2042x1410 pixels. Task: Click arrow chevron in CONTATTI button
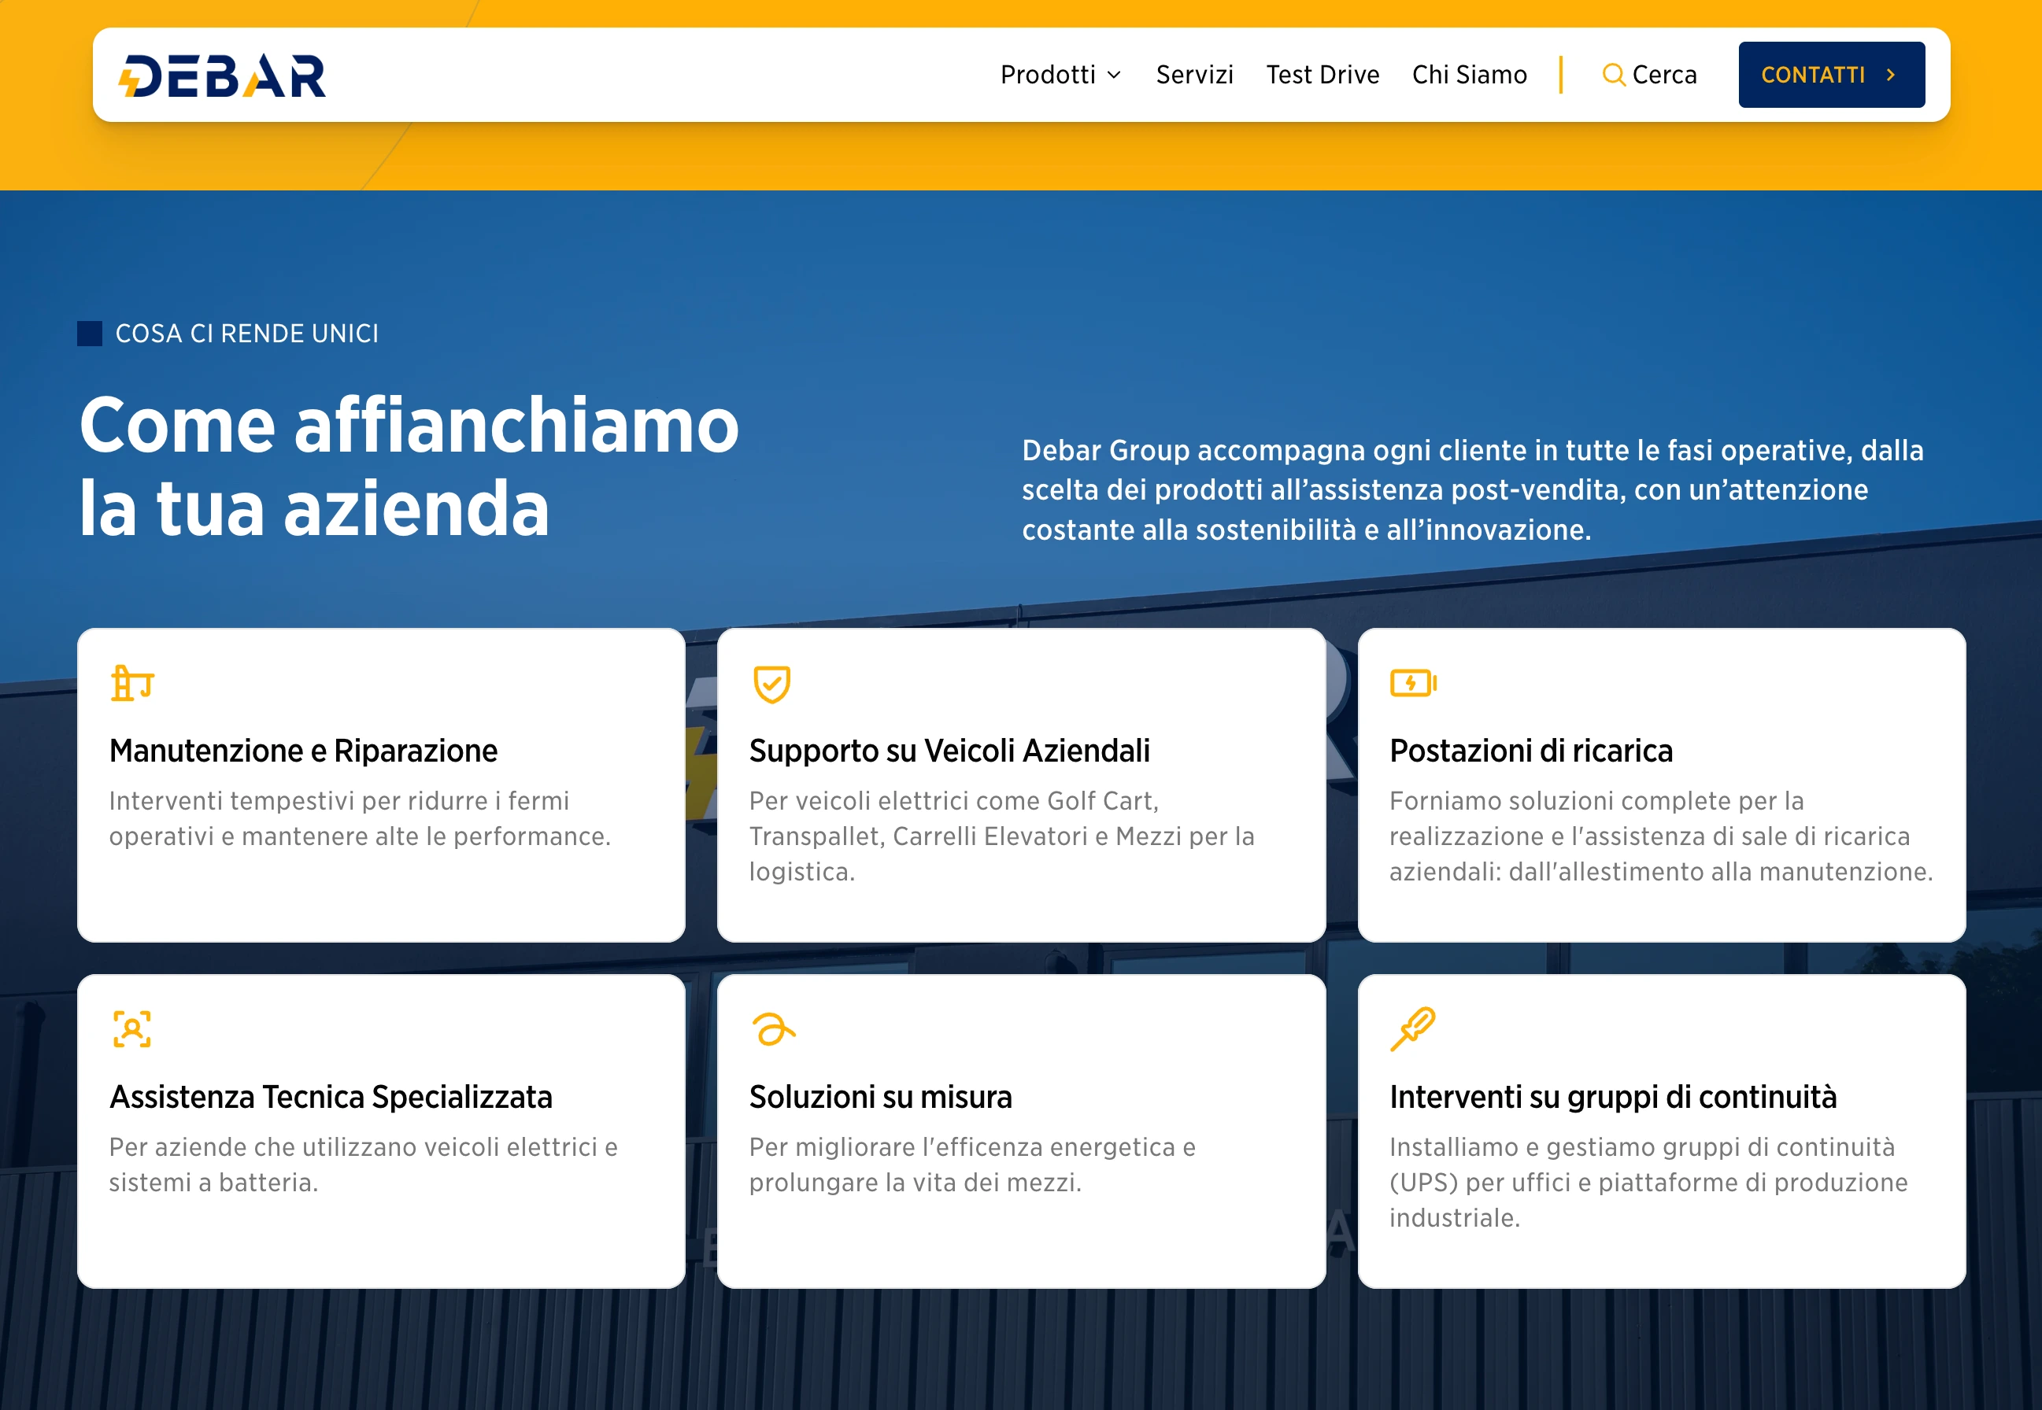(x=1890, y=75)
